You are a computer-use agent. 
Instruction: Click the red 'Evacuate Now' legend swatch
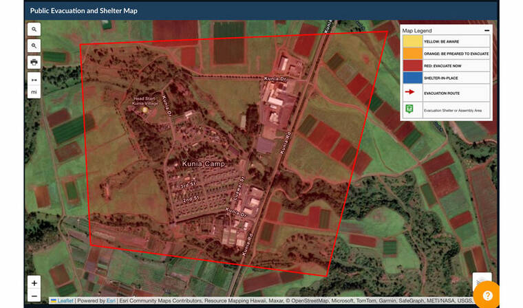click(x=412, y=65)
